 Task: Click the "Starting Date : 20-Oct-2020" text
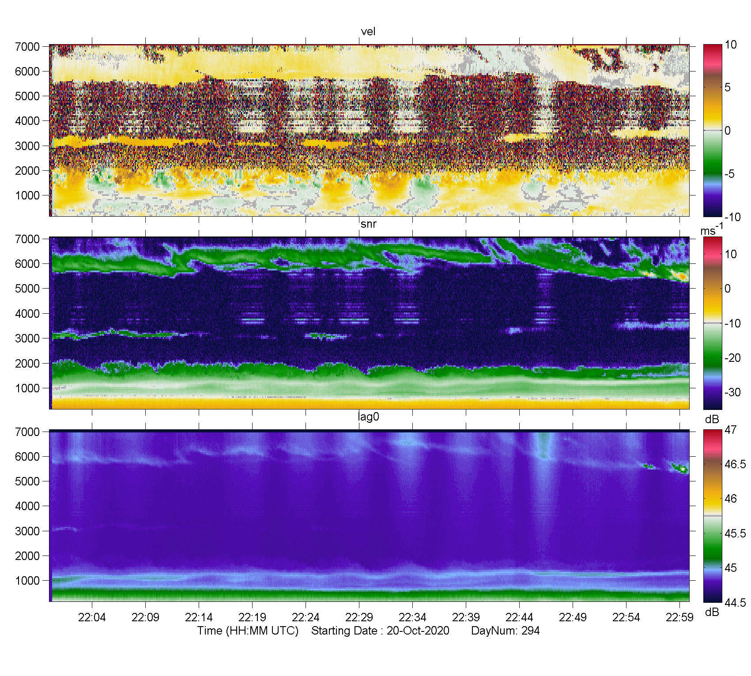tap(380, 631)
